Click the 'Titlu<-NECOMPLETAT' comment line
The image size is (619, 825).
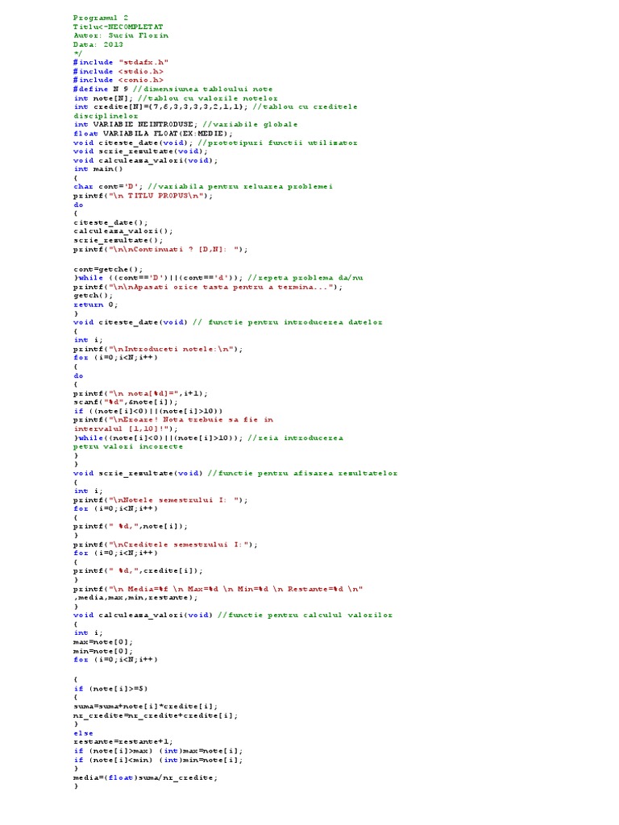coord(118,27)
